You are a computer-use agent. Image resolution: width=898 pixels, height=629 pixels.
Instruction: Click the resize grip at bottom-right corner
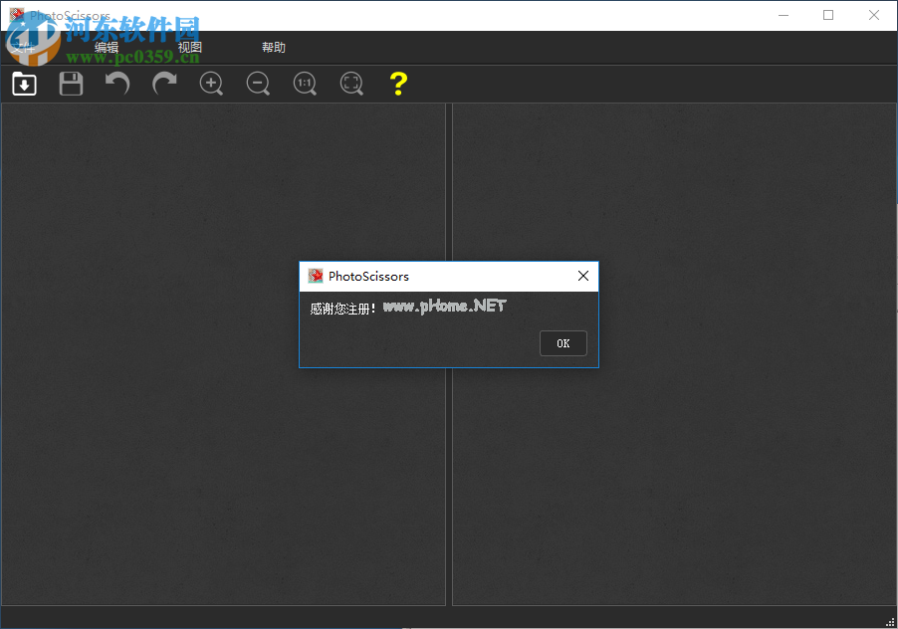(891, 622)
